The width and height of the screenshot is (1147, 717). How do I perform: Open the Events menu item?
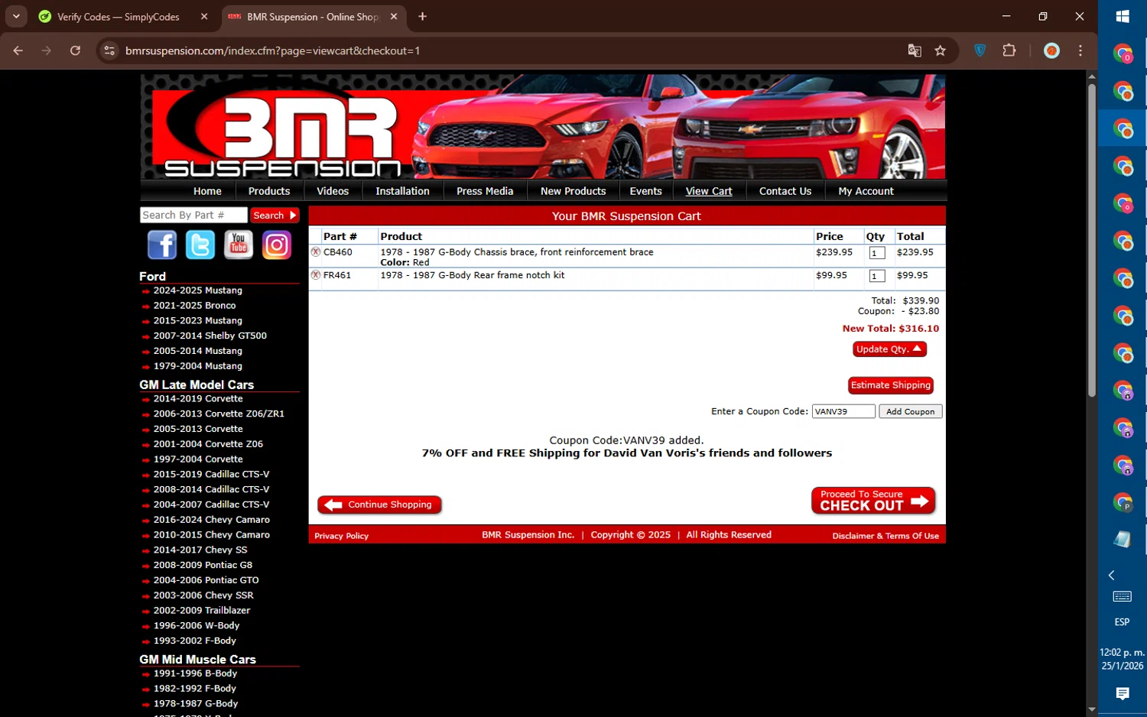point(645,191)
